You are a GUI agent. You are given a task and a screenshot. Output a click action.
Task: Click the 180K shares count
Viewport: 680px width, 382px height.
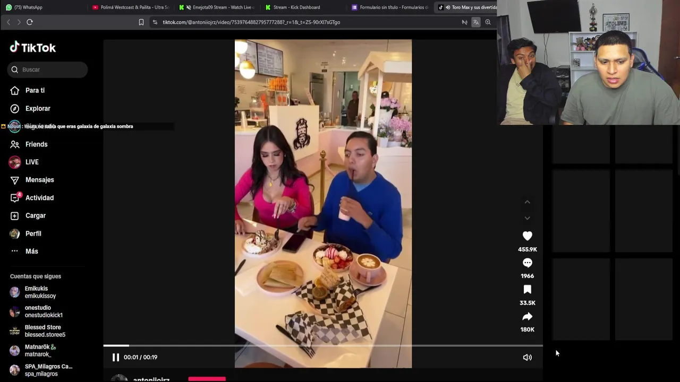[x=528, y=329]
